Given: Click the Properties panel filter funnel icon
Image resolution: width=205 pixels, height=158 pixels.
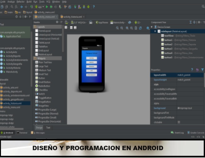Looking at the screenshot, I should point(202,70).
